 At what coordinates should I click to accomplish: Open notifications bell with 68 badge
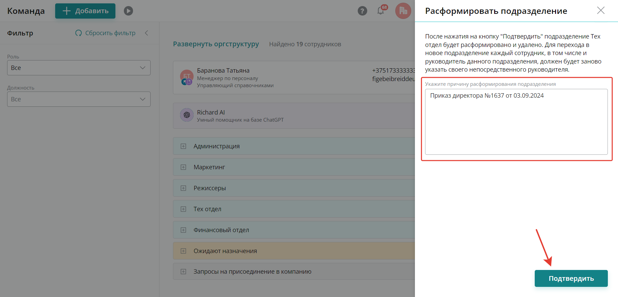click(381, 11)
